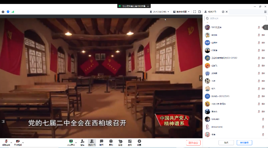Start screen sharing (共享屏幕)
Image resolution: width=268 pixels, height=148 pixels.
tap(71, 142)
